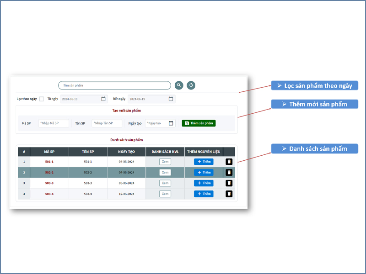The image size is (366, 274).
Task: Select red product code 502-2
Action: [x=49, y=173]
